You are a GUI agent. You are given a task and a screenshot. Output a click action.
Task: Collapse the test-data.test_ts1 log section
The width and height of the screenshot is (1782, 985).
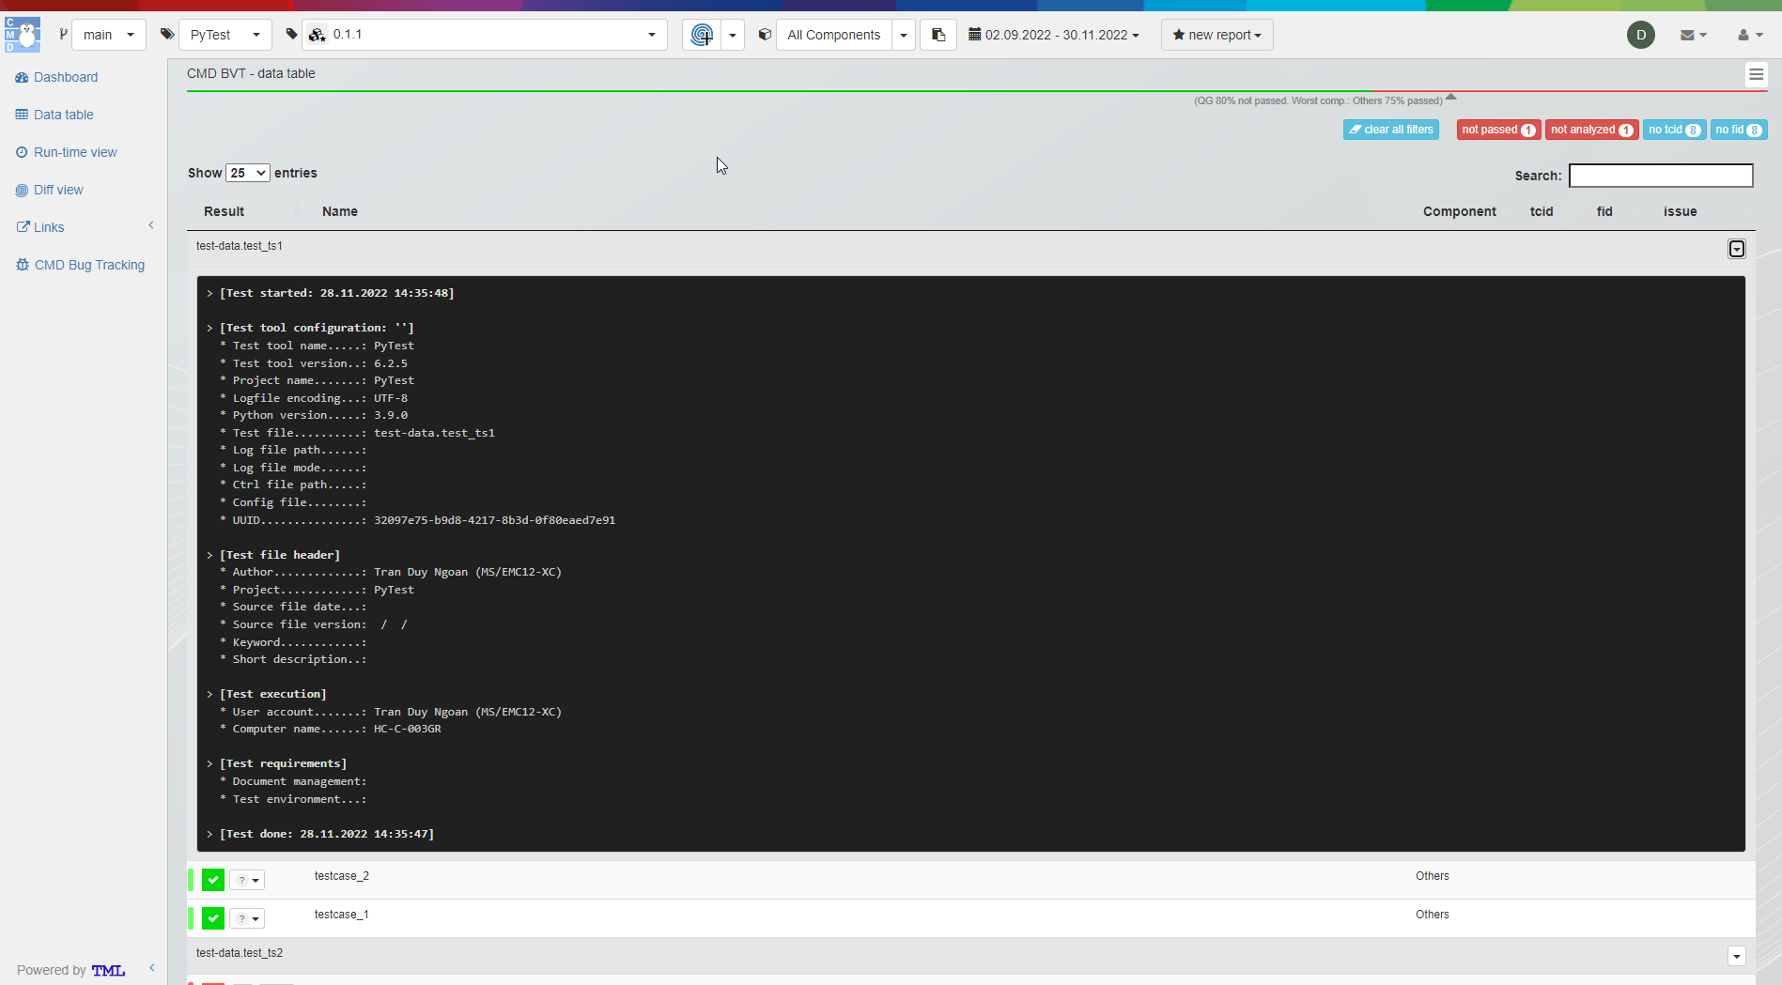[x=1736, y=249]
